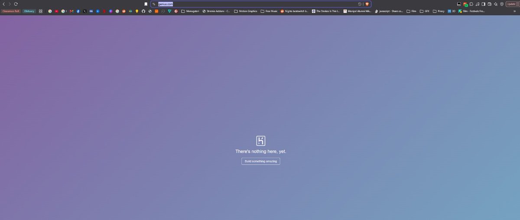Open the music note toolbar icon

coord(478,4)
